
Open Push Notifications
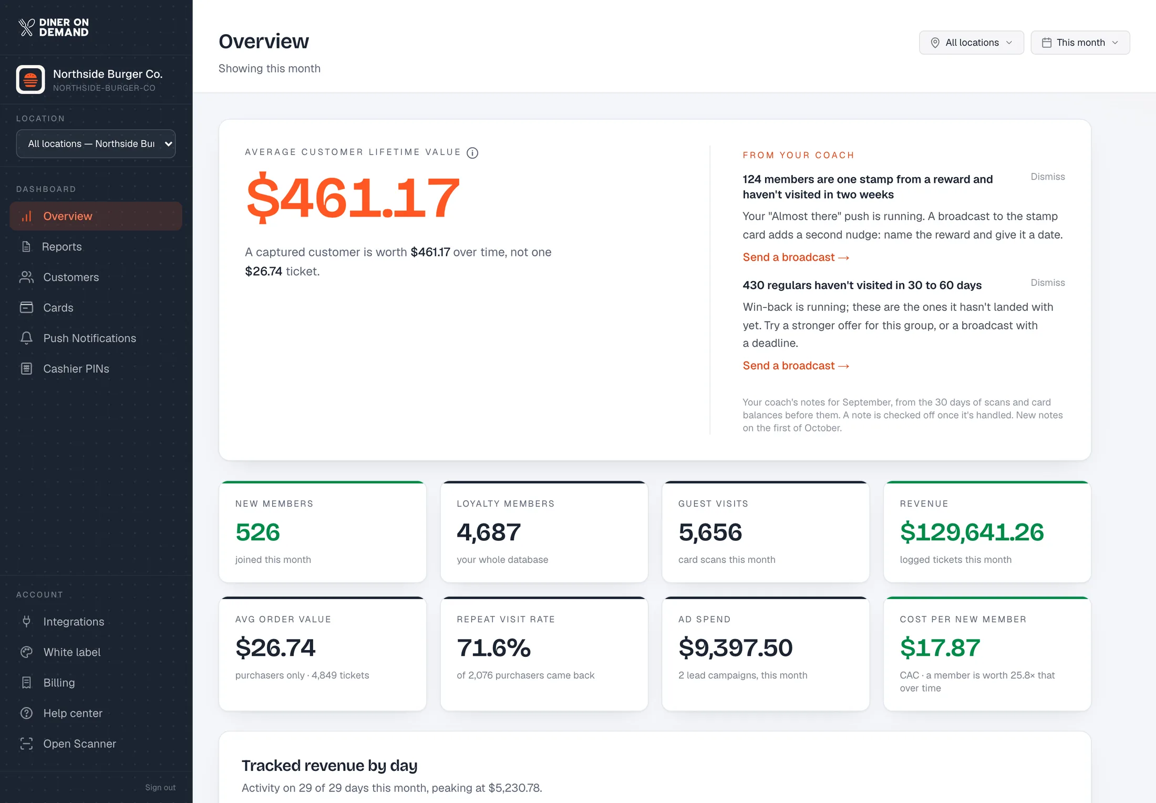(96, 338)
